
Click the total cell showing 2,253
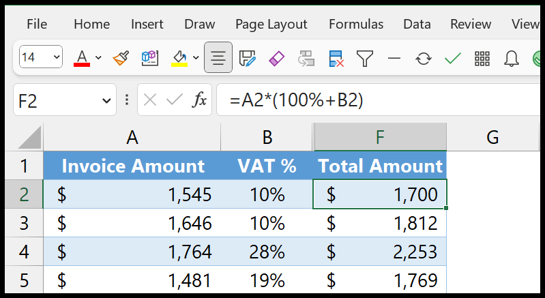380,252
